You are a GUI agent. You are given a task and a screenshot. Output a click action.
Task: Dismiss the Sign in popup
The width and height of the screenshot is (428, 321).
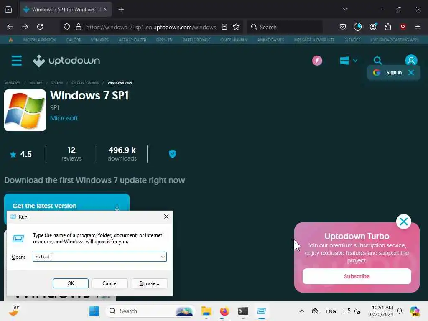coord(411,73)
